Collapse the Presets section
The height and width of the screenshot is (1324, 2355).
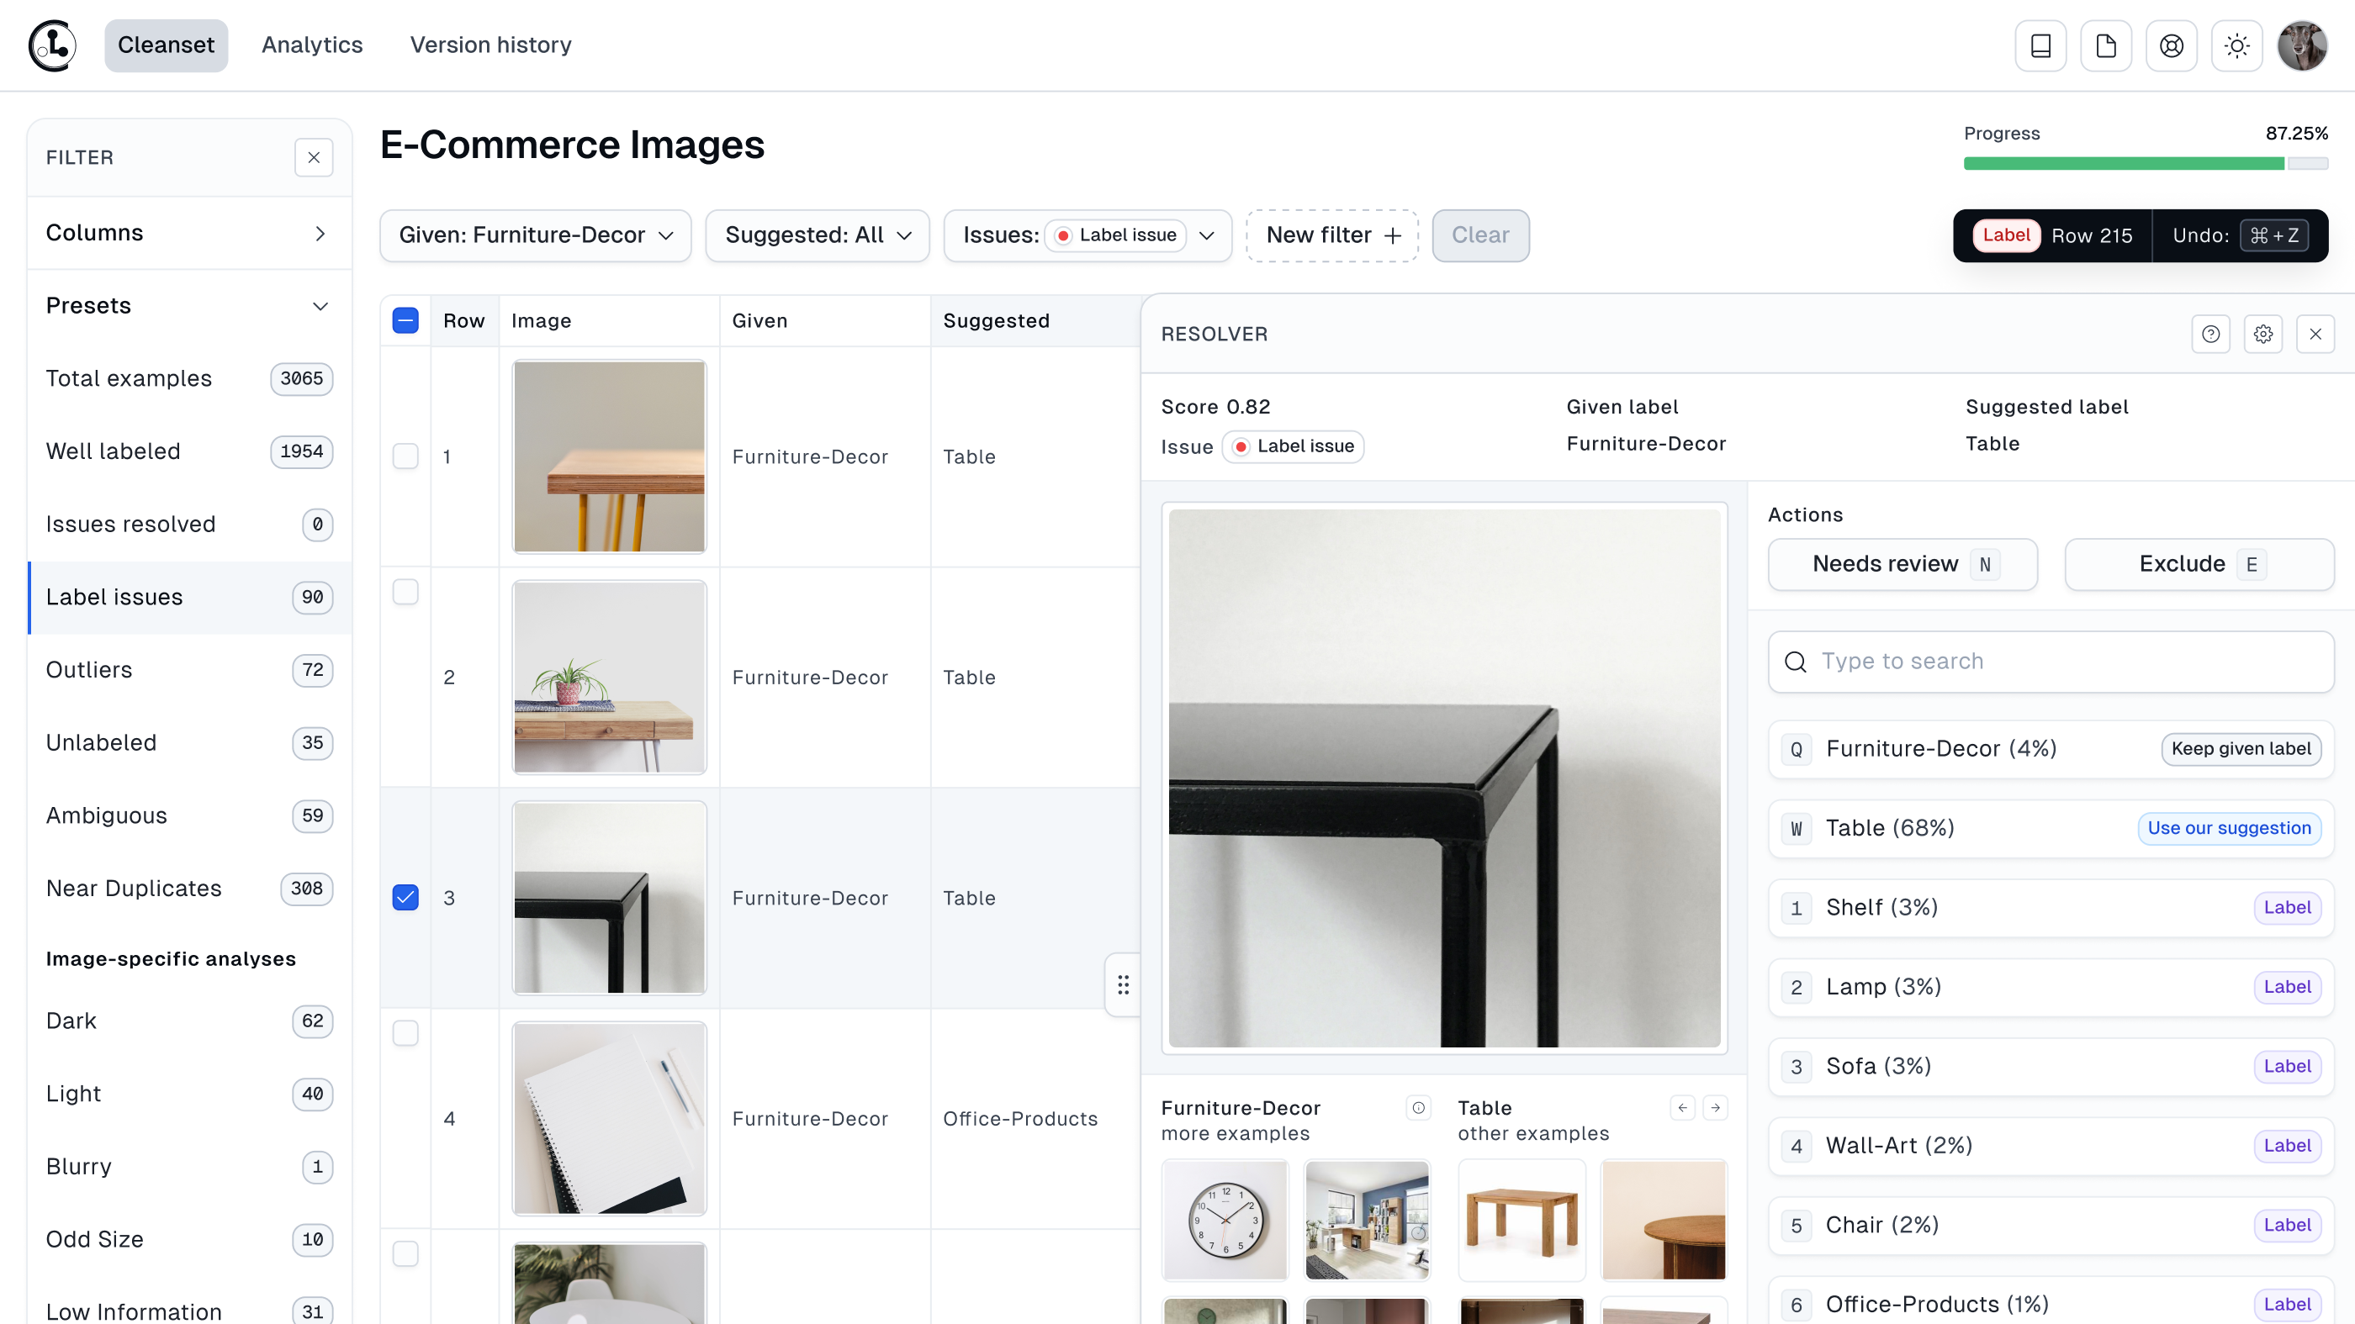click(x=189, y=306)
